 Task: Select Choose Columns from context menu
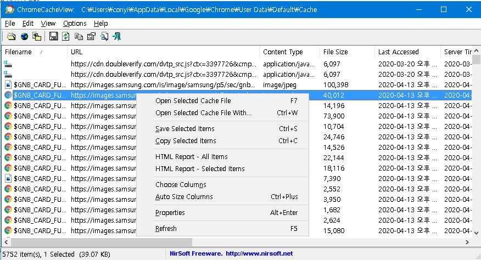(223, 184)
